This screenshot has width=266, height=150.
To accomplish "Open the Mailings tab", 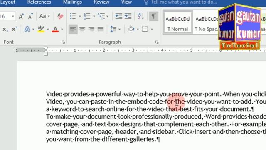I will pyautogui.click(x=72, y=2).
